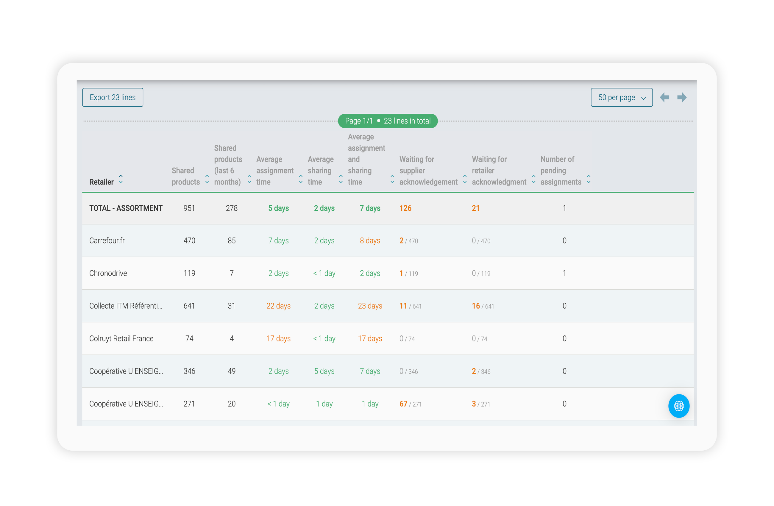Screen dimensions: 774x506
Task: Sort by Average sharing time arrows
Action: tap(341, 179)
